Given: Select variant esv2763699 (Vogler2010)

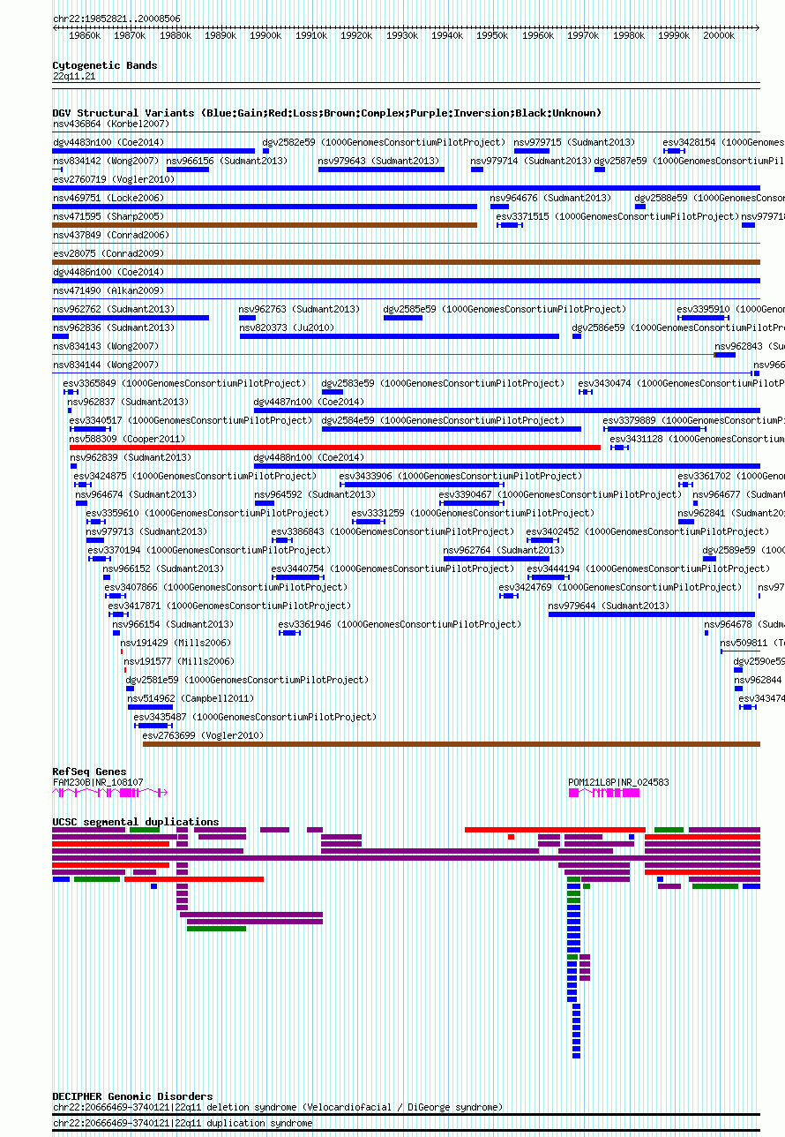Looking at the screenshot, I should pyautogui.click(x=204, y=735).
